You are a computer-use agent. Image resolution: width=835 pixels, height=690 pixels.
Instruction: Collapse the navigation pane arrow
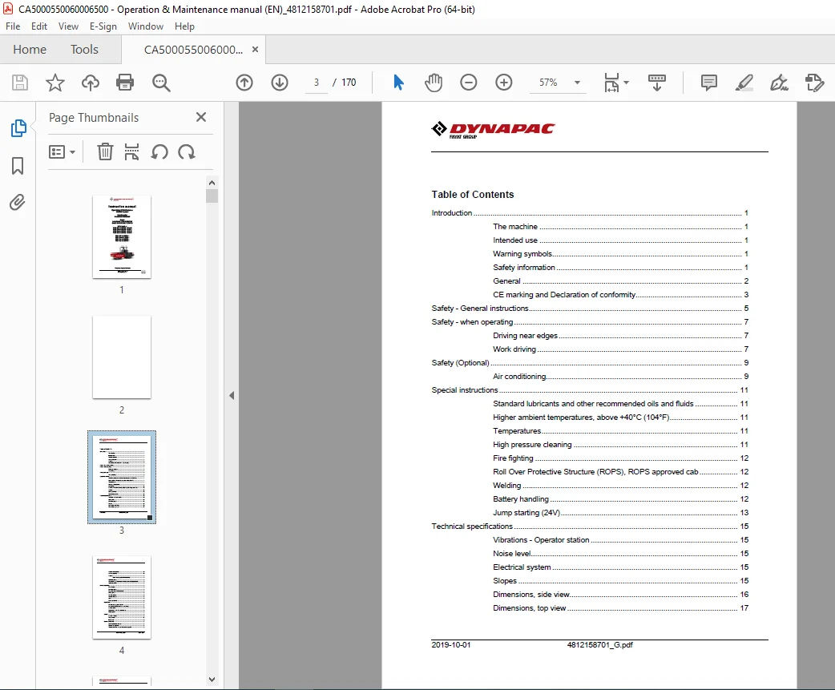click(x=232, y=395)
